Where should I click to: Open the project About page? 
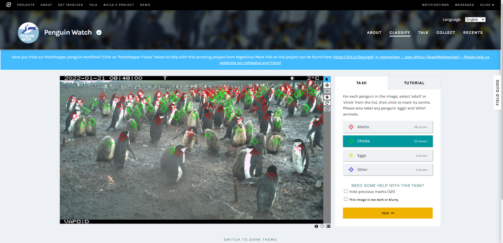[x=374, y=33]
